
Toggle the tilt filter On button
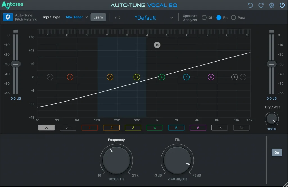(x=276, y=152)
